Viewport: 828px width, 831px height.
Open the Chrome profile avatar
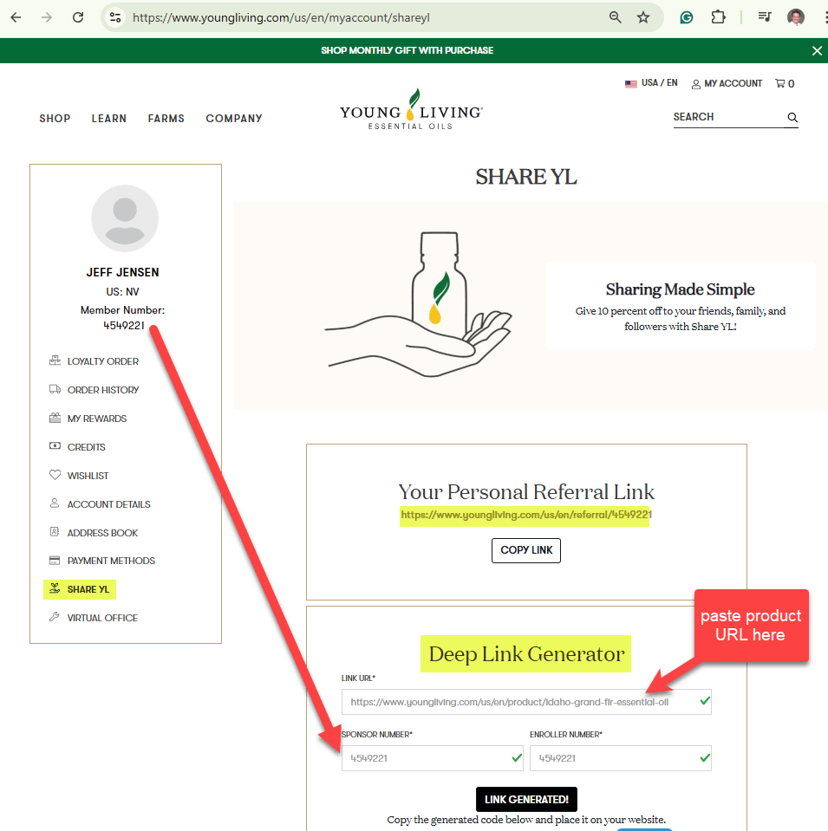[796, 17]
